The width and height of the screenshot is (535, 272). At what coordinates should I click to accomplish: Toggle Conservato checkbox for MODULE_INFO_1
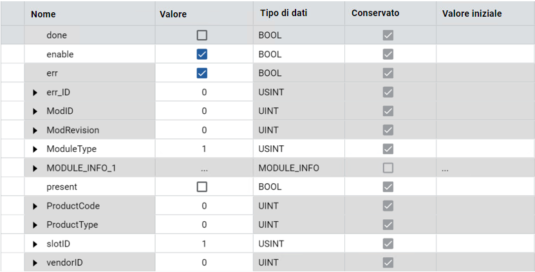[388, 168]
